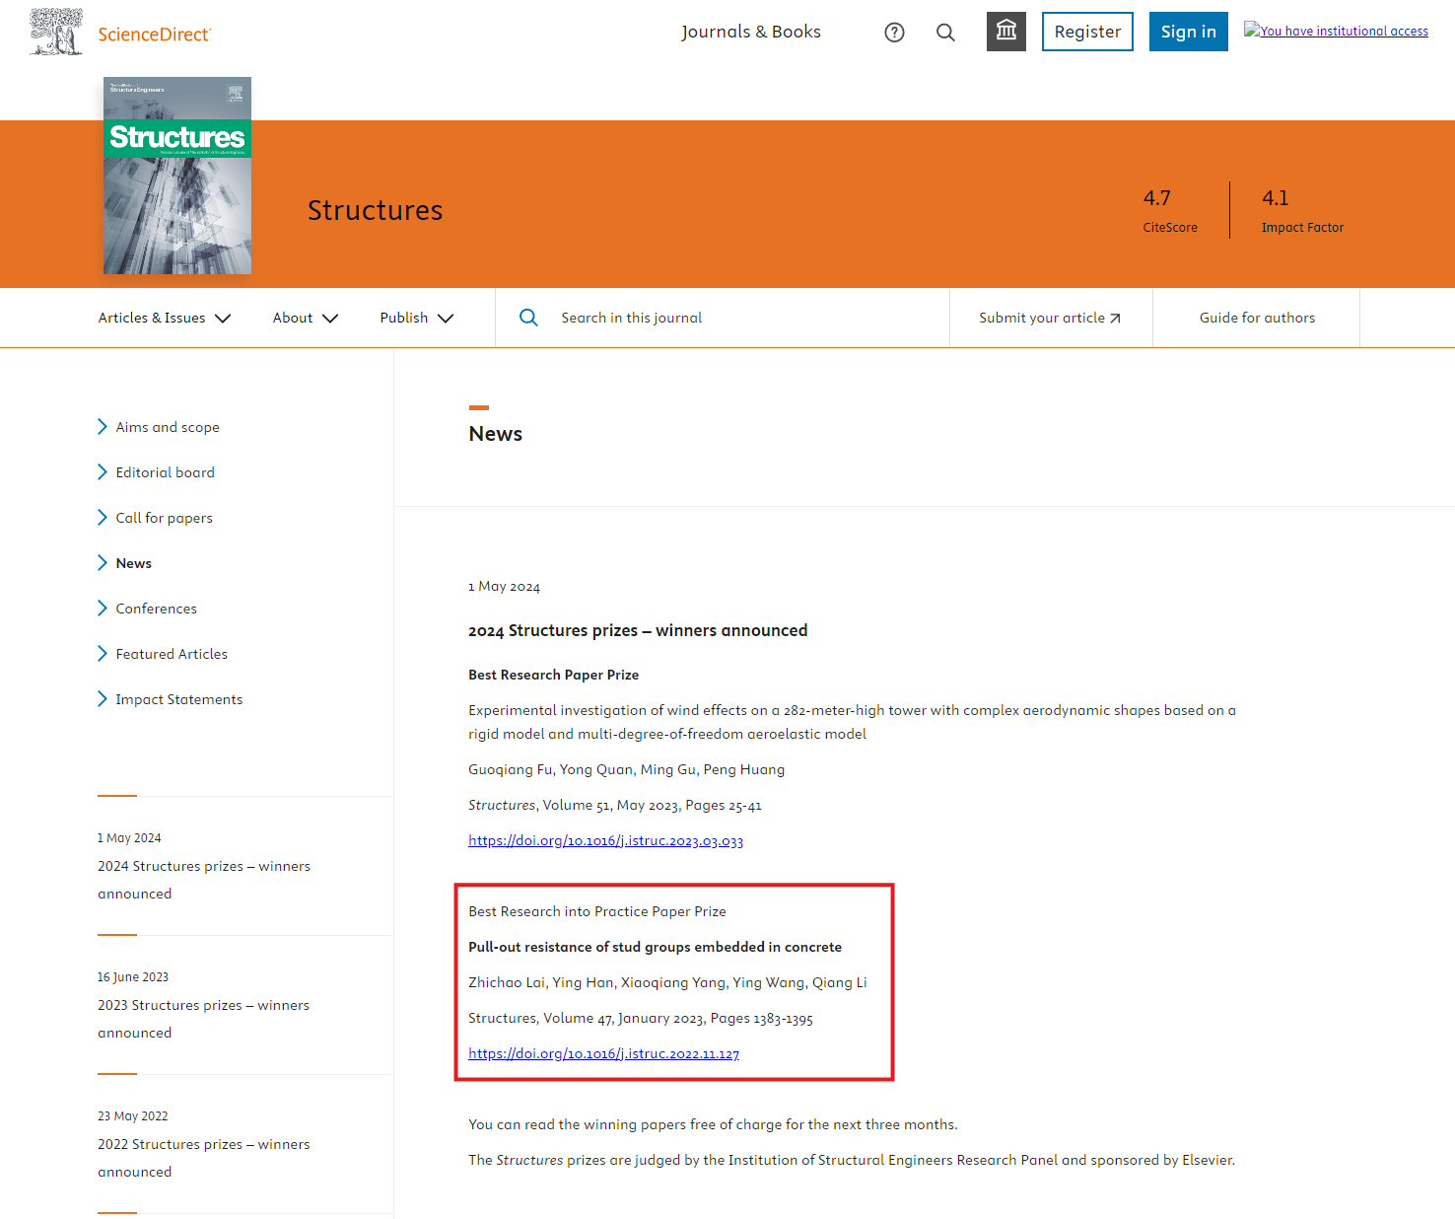
Task: Click the institution building icon
Action: point(1005,32)
